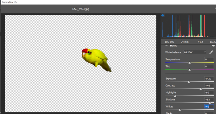Click the Tint slider handle
Viewport: 216px width, 114px height.
(189, 70)
